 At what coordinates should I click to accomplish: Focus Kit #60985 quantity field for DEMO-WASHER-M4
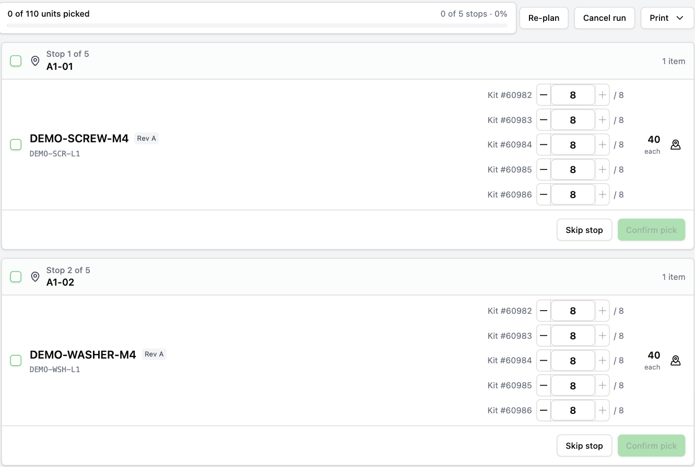573,385
